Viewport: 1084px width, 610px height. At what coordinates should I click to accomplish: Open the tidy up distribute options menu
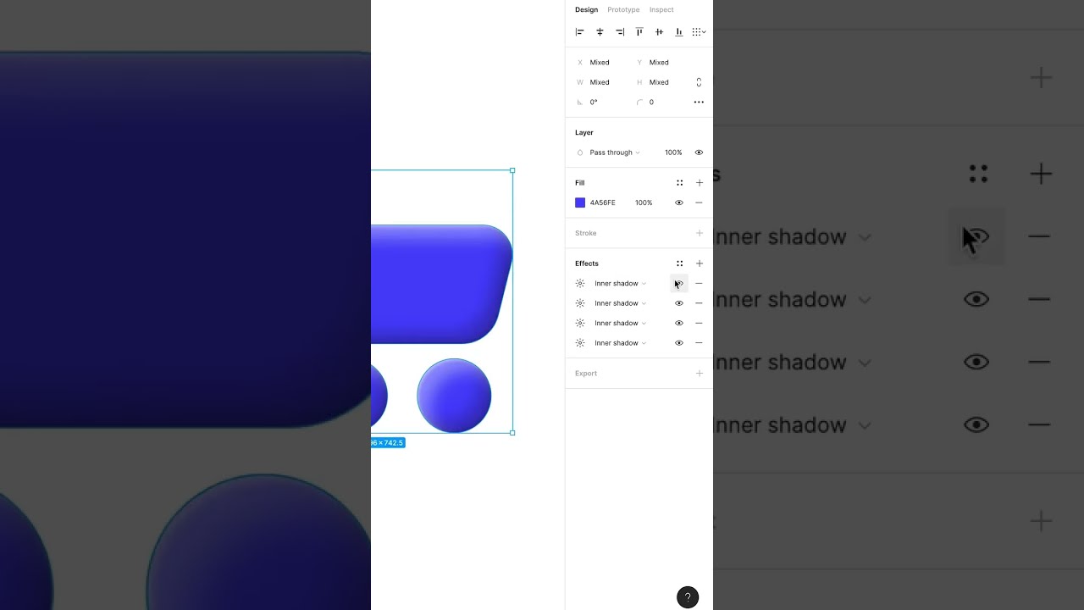click(699, 32)
